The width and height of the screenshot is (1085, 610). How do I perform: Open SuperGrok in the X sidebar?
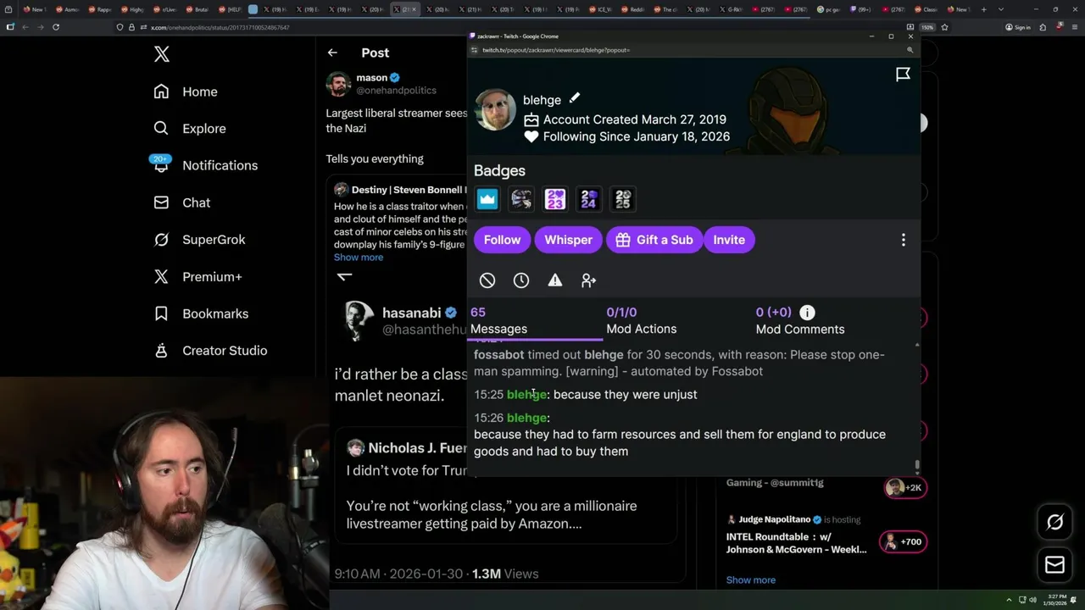click(x=199, y=240)
